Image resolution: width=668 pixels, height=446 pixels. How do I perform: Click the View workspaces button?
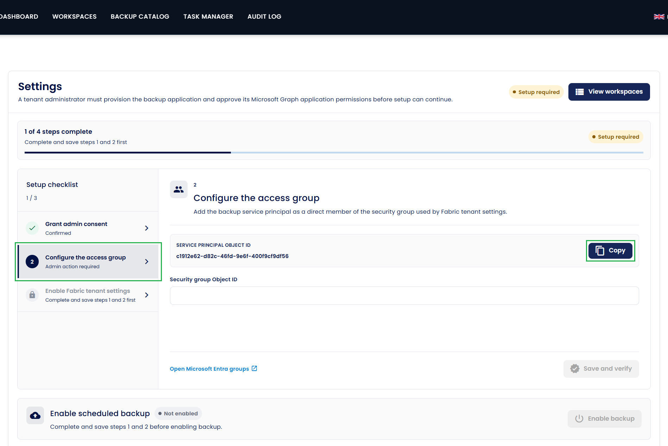[609, 92]
